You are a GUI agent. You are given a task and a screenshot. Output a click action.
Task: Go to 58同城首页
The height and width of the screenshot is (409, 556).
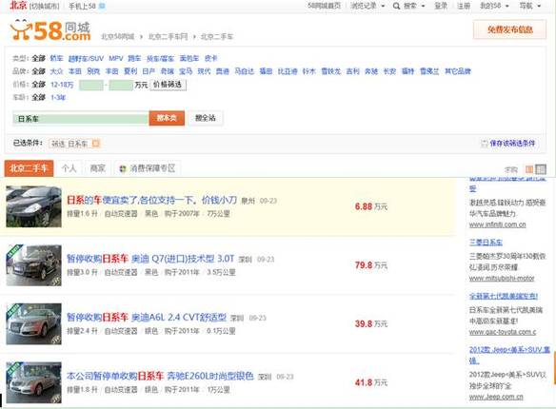point(324,6)
